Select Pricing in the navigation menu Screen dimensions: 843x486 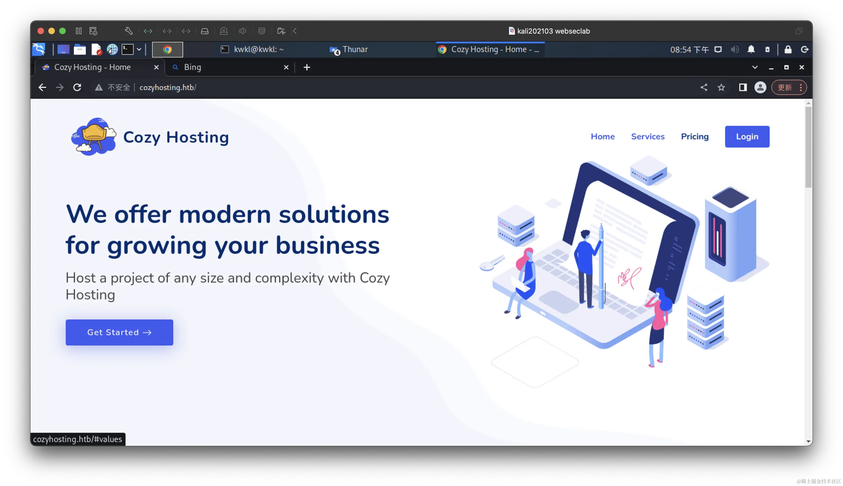point(695,136)
